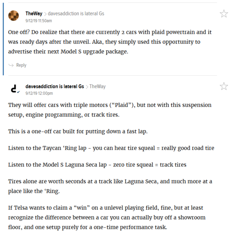The width and height of the screenshot is (234, 235).
Task: Click the blue thread bar beside comment
Action: click(x=3, y=39)
